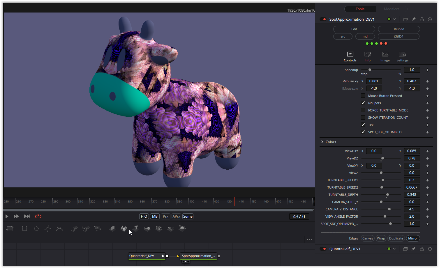Open QuantaHalf_DEV1 color tag dropdown arrow

(394, 249)
